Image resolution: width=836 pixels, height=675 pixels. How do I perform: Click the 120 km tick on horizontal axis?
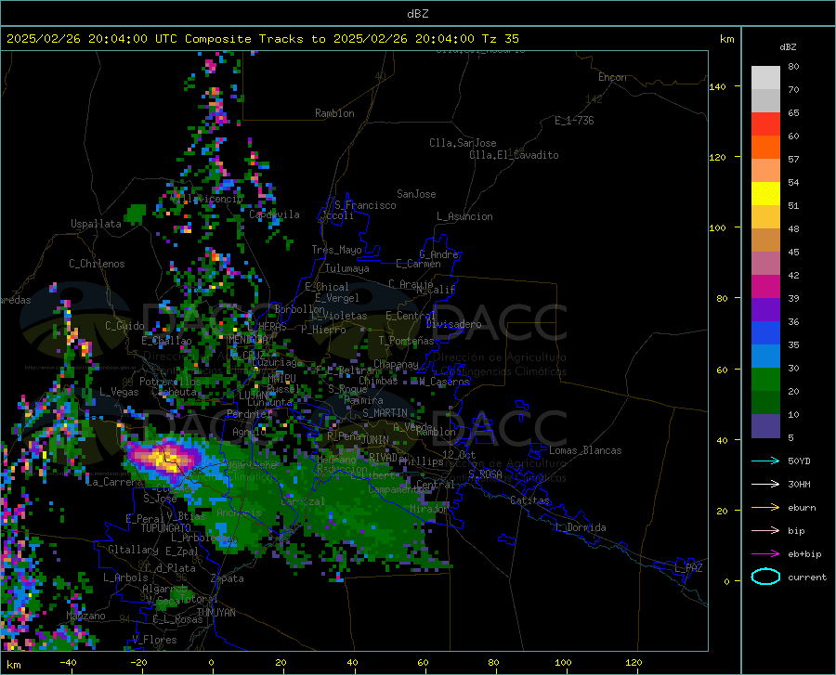coord(634,663)
